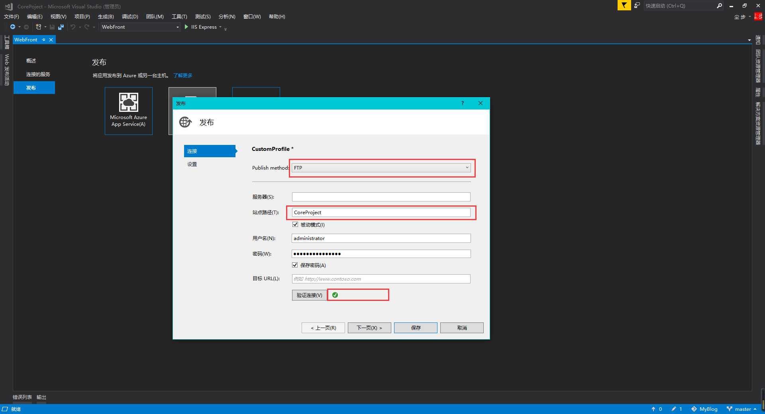Click the green validation success checkmark
765x414 pixels.
335,295
